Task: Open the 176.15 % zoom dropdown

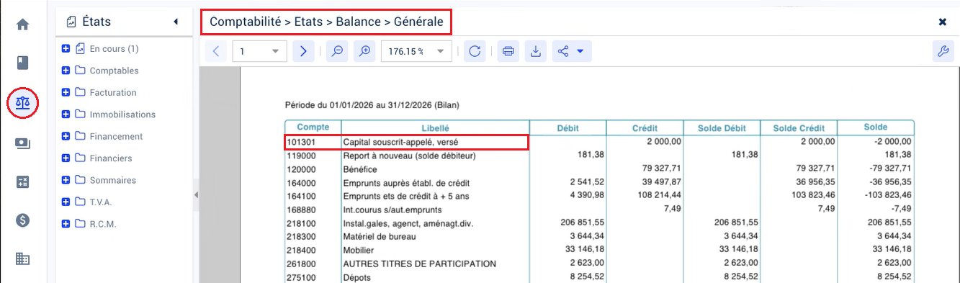Action: [440, 51]
